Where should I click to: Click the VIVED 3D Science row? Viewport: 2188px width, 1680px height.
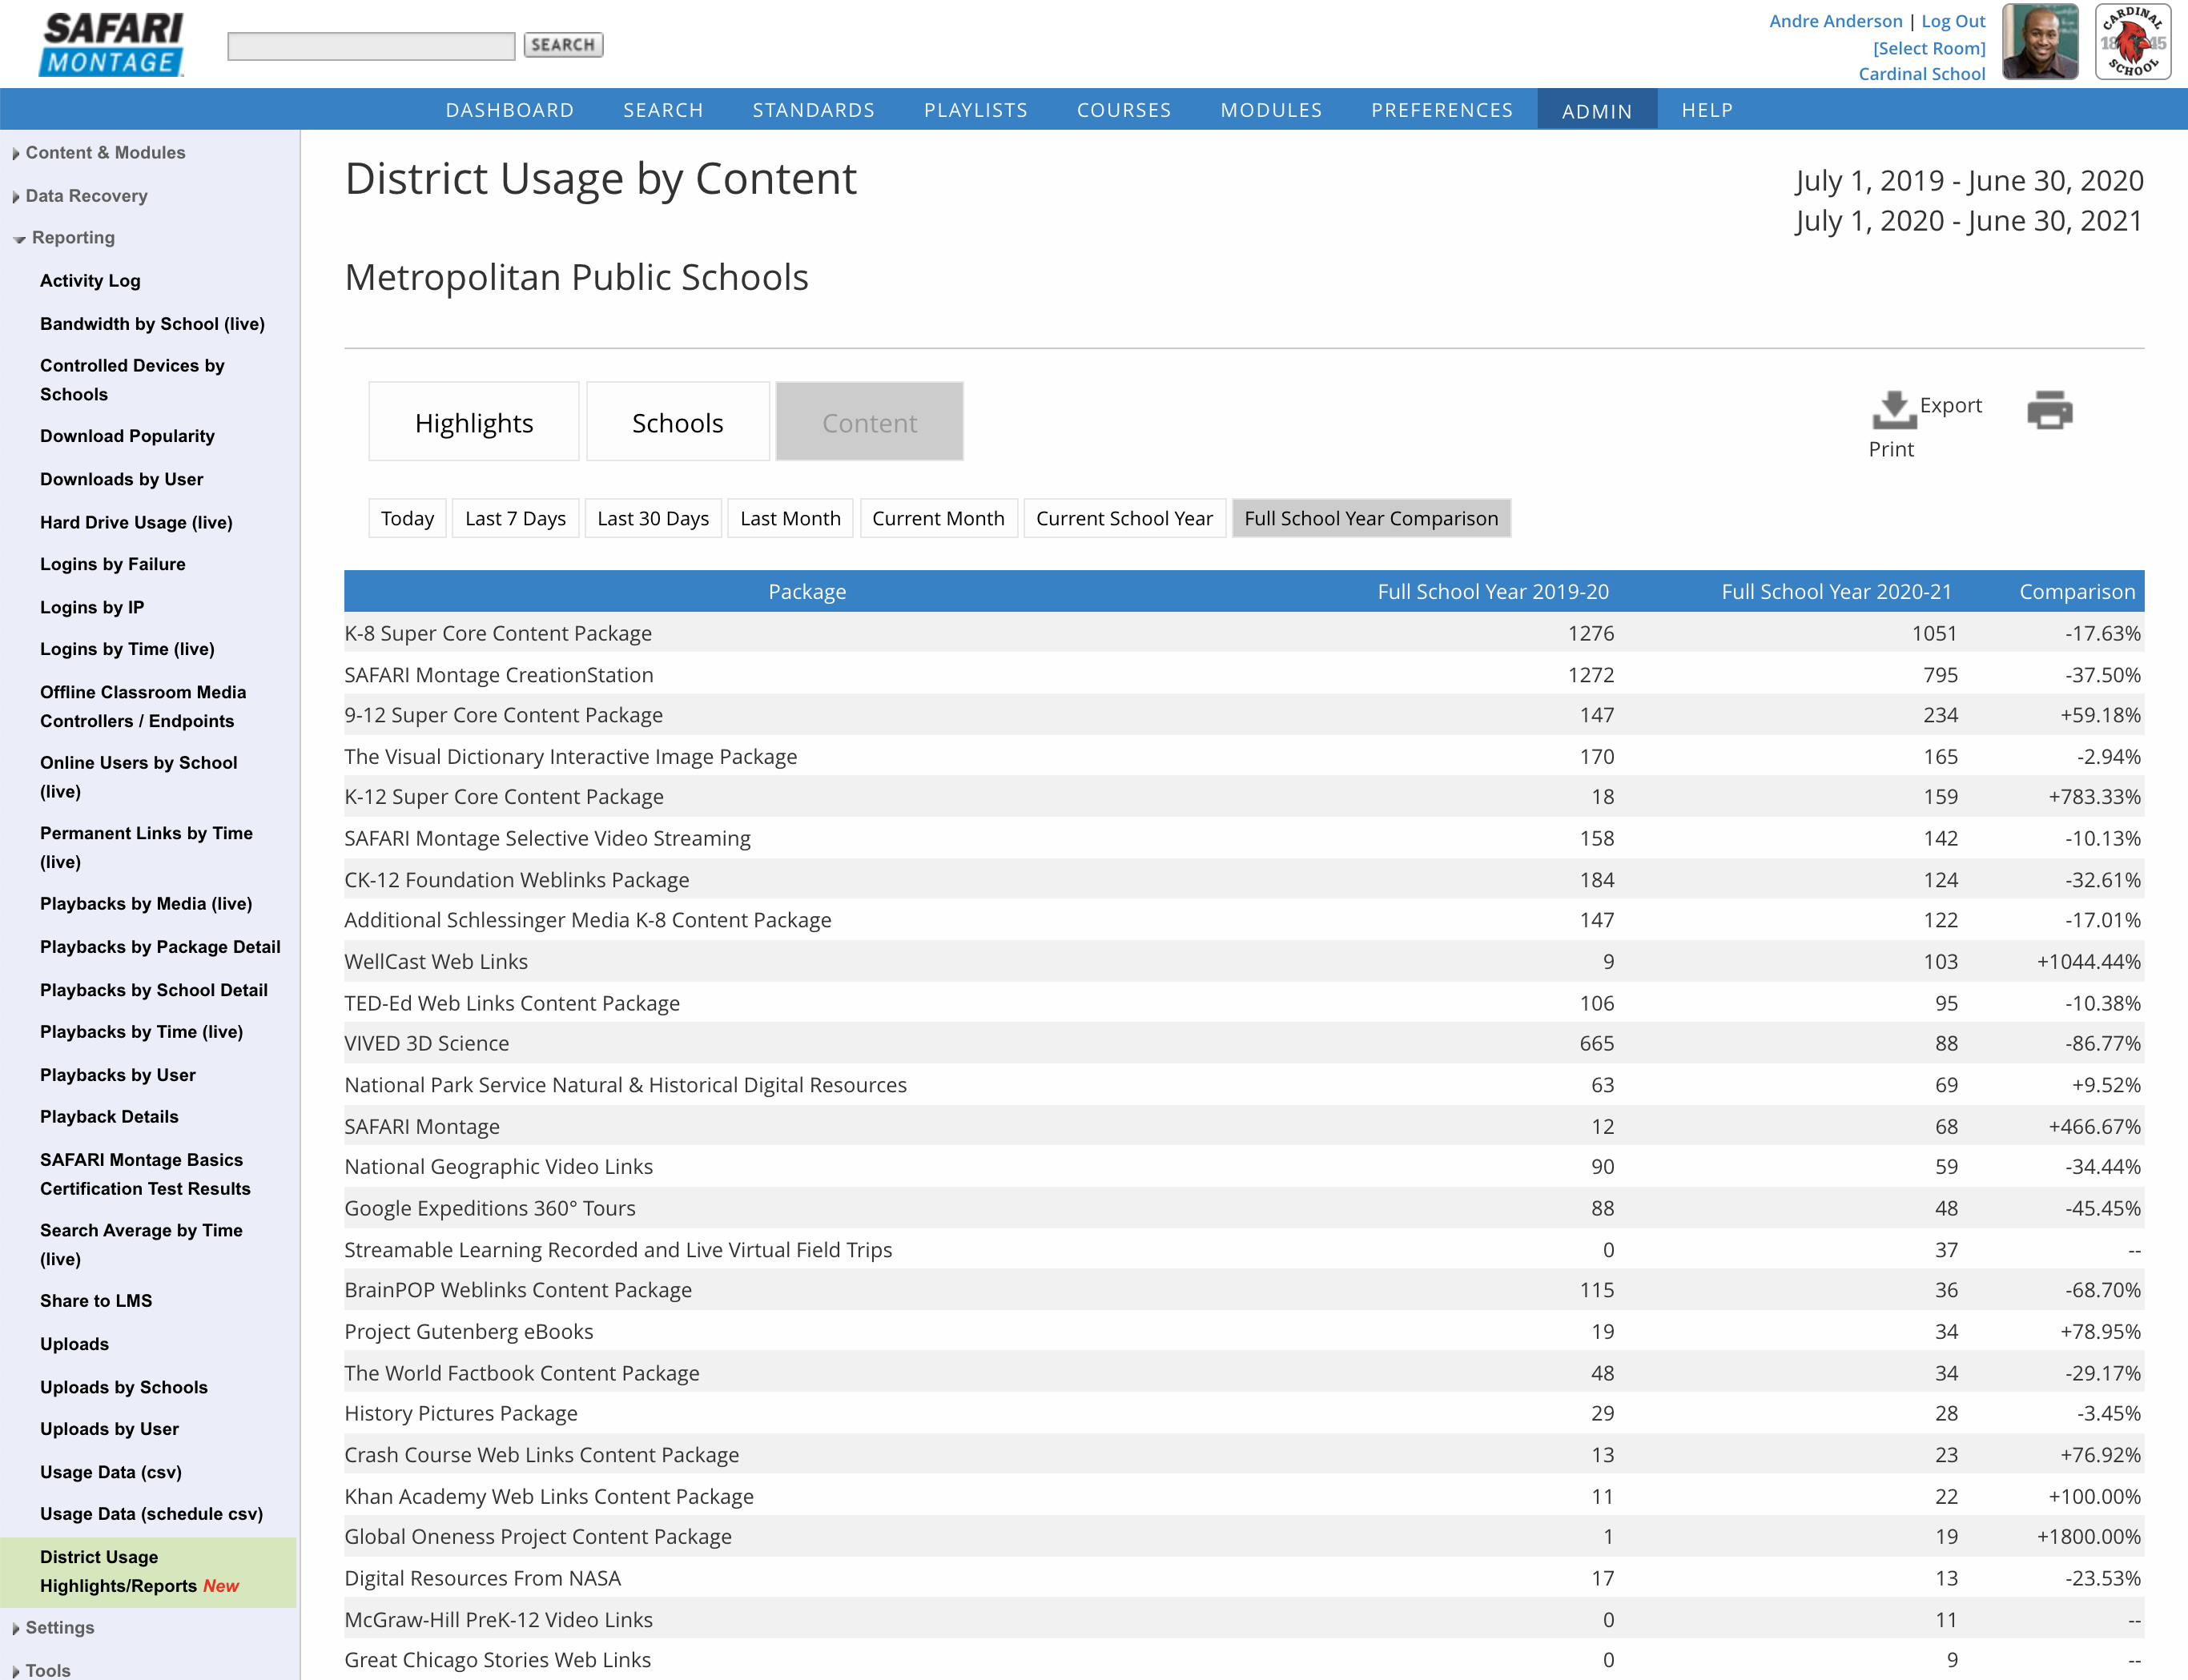(1244, 1043)
